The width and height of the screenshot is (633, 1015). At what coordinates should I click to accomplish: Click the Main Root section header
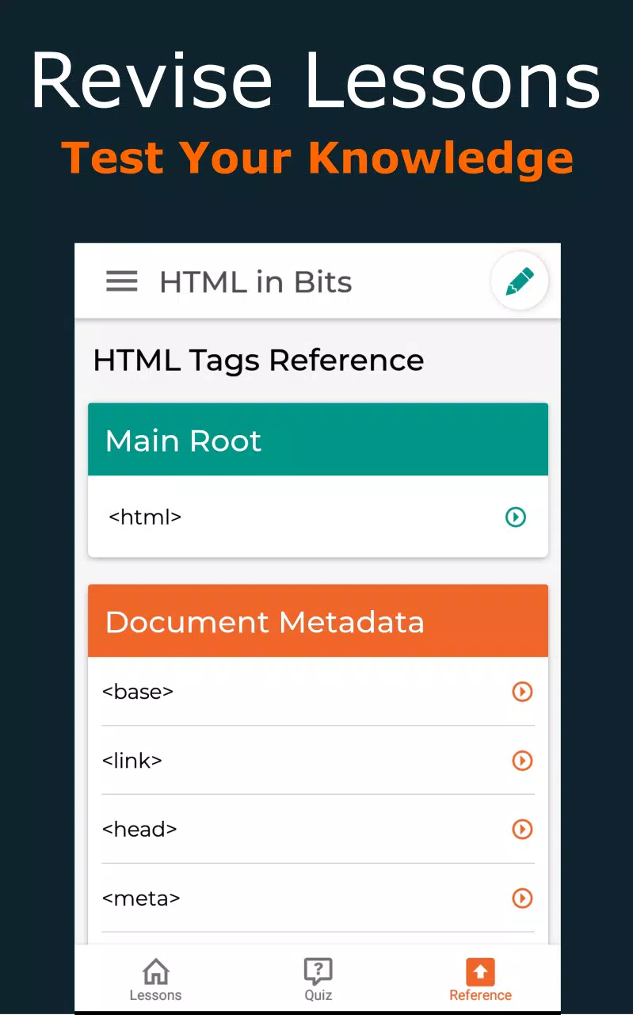[x=318, y=440]
